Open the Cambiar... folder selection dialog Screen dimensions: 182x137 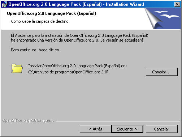click(161, 72)
